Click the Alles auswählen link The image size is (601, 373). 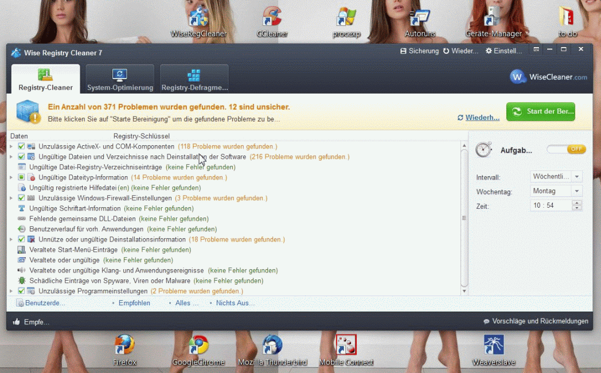coord(186,303)
